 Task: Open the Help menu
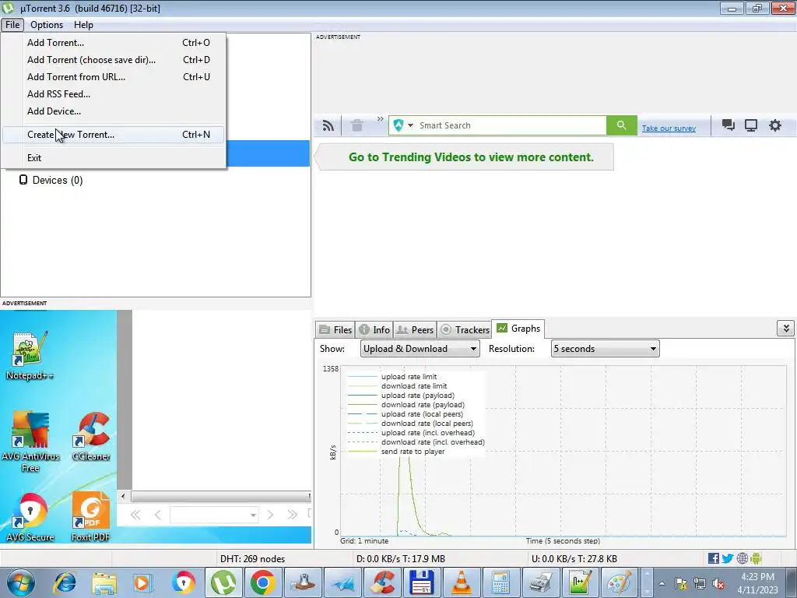[x=83, y=24]
